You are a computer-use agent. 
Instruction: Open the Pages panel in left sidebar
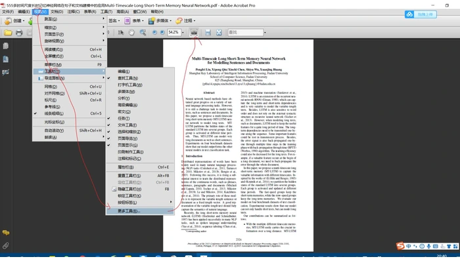pyautogui.click(x=5, y=46)
